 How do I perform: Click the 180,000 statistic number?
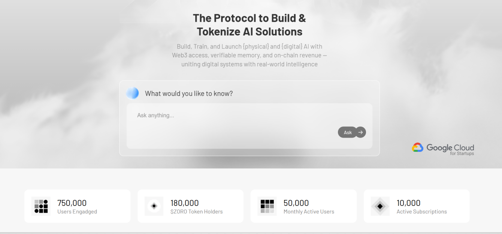185,203
